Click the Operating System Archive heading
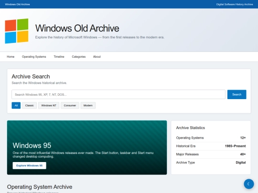258x193 pixels. click(40, 187)
